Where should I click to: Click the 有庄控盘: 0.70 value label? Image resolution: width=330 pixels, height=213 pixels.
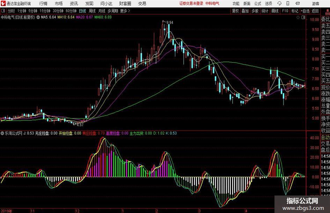(94, 133)
